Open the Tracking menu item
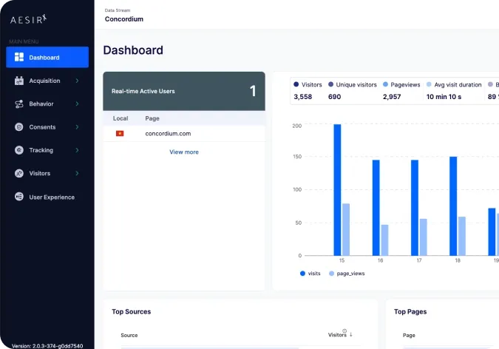Screen dimensions: 499x349 tap(47, 150)
